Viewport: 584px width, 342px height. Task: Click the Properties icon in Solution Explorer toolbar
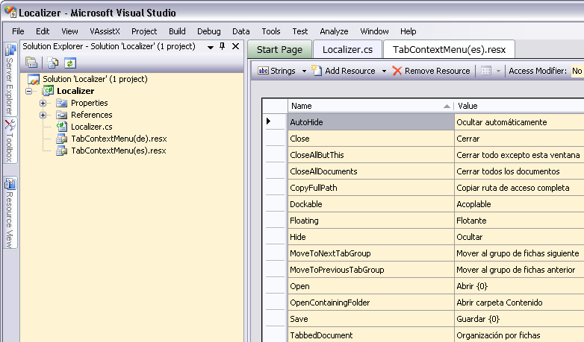[31, 63]
